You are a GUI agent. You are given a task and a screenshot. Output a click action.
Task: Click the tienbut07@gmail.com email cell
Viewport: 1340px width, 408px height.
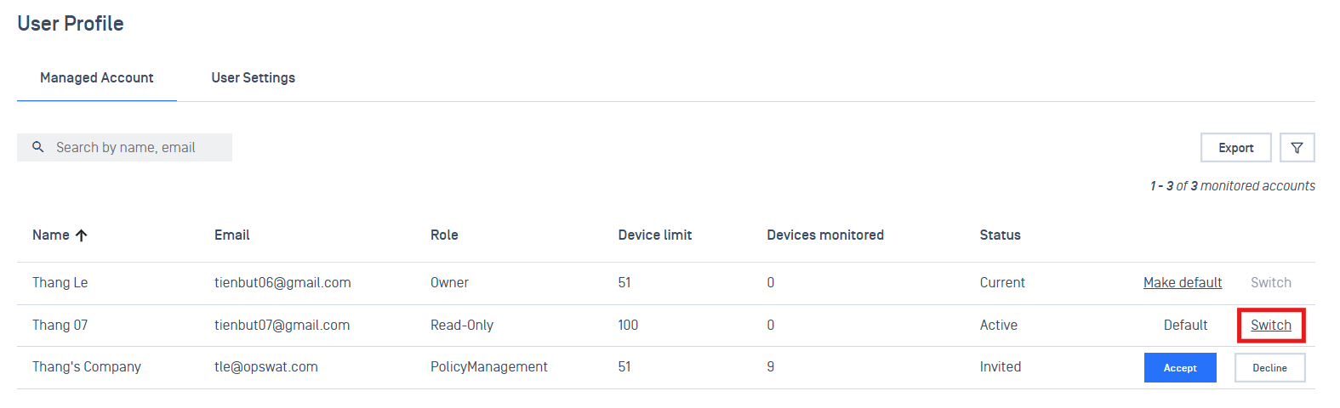(282, 326)
